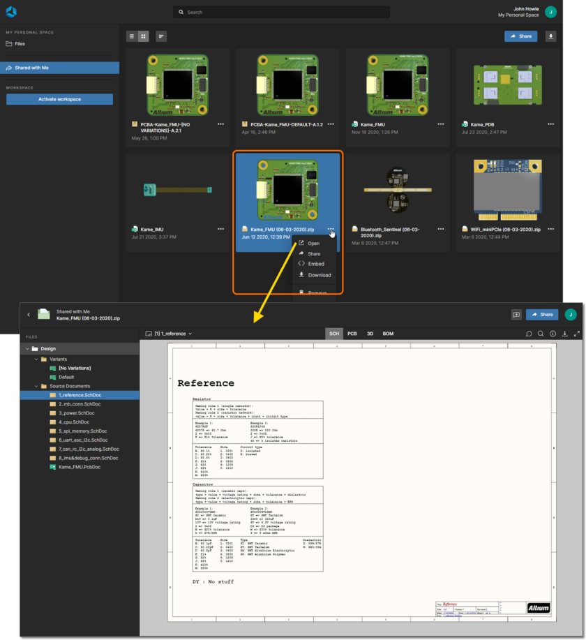Select the list view icon
The width and height of the screenshot is (586, 640).
click(132, 36)
